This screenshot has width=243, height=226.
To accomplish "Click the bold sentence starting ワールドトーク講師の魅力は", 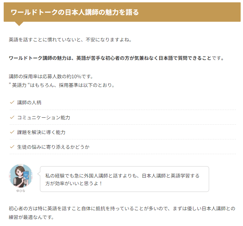I will (x=110, y=58).
